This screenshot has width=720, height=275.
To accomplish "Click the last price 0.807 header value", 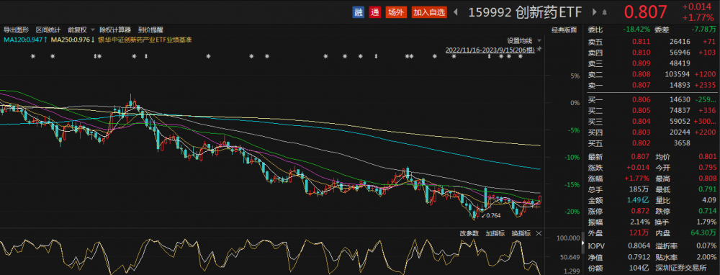I will pos(646,12).
